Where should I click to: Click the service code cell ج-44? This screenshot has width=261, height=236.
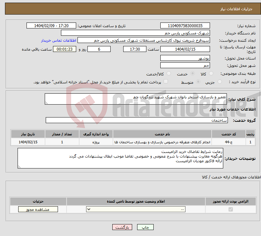click(x=229, y=142)
